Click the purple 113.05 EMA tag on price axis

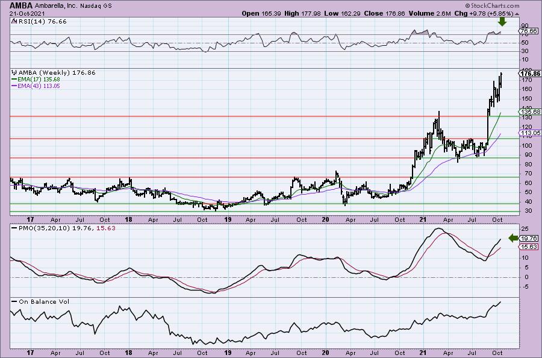pyautogui.click(x=530, y=133)
